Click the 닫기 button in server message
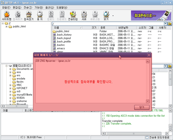Screen dimensions: 173x140 pyautogui.click(x=142, y=107)
